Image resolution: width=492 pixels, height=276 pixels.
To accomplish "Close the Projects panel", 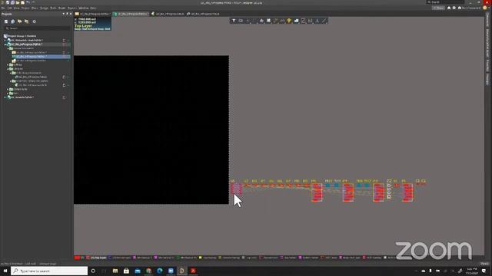I will pyautogui.click(x=70, y=14).
